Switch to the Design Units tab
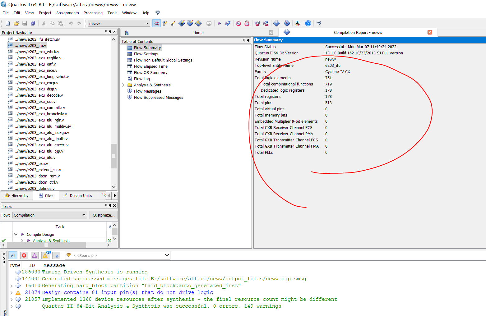This screenshot has height=316, width=486. (78, 195)
